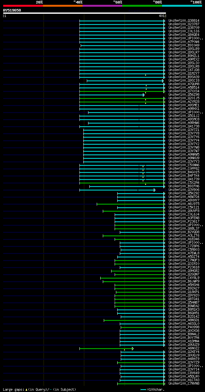Open hit UniRef100_B4G015
The image size is (205, 392).
pos(184,172)
